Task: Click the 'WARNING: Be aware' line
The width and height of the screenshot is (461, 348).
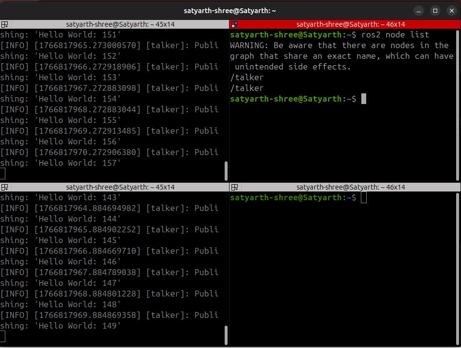Action: pos(339,45)
